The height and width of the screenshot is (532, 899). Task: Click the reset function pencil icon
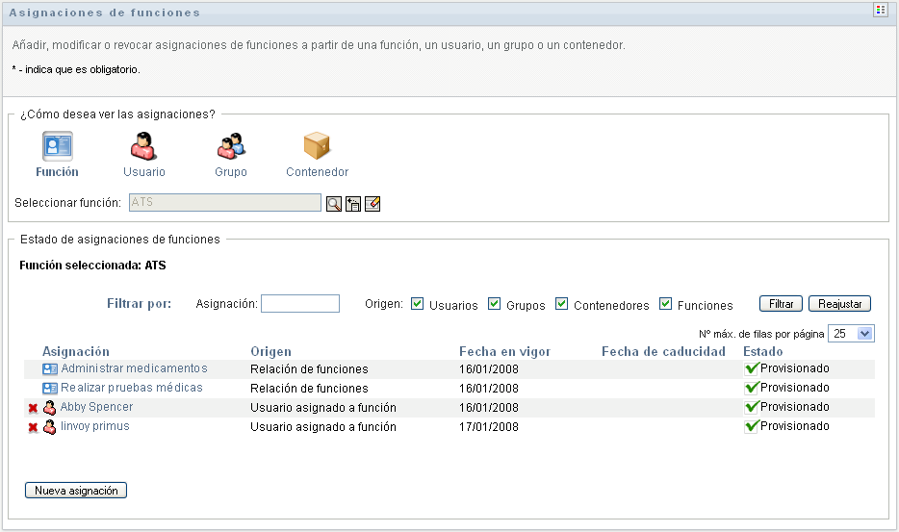(x=372, y=204)
